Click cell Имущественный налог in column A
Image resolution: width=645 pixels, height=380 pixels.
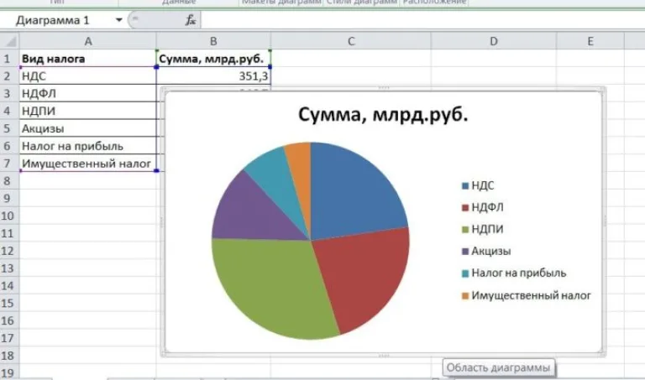point(87,164)
